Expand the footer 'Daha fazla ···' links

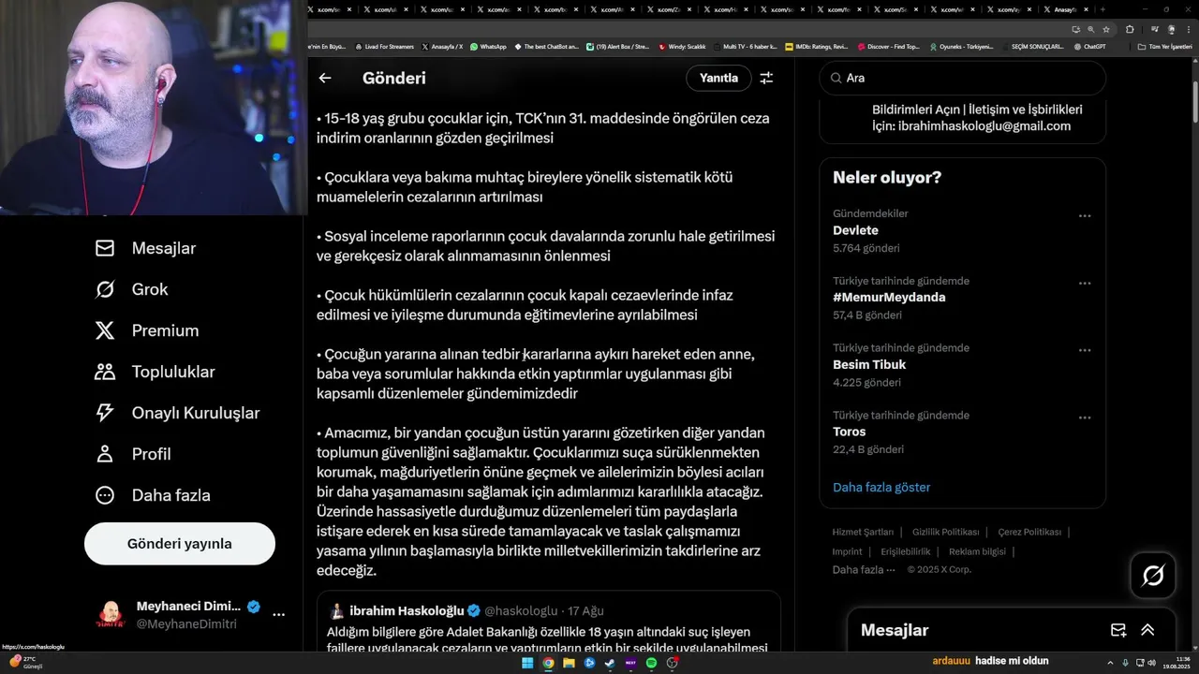pyautogui.click(x=864, y=569)
